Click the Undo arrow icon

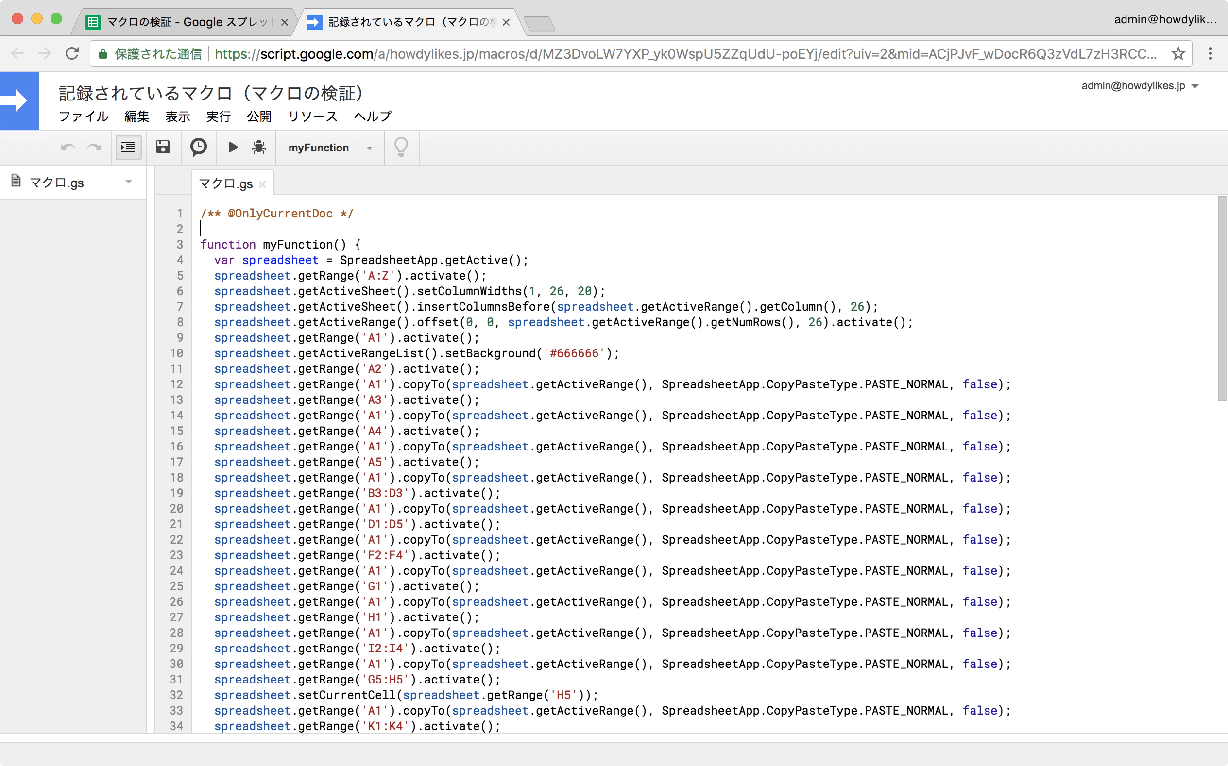[x=68, y=148]
